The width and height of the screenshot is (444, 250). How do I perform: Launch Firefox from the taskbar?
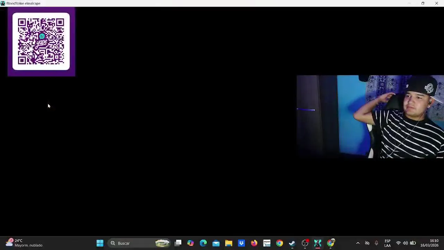pyautogui.click(x=254, y=243)
